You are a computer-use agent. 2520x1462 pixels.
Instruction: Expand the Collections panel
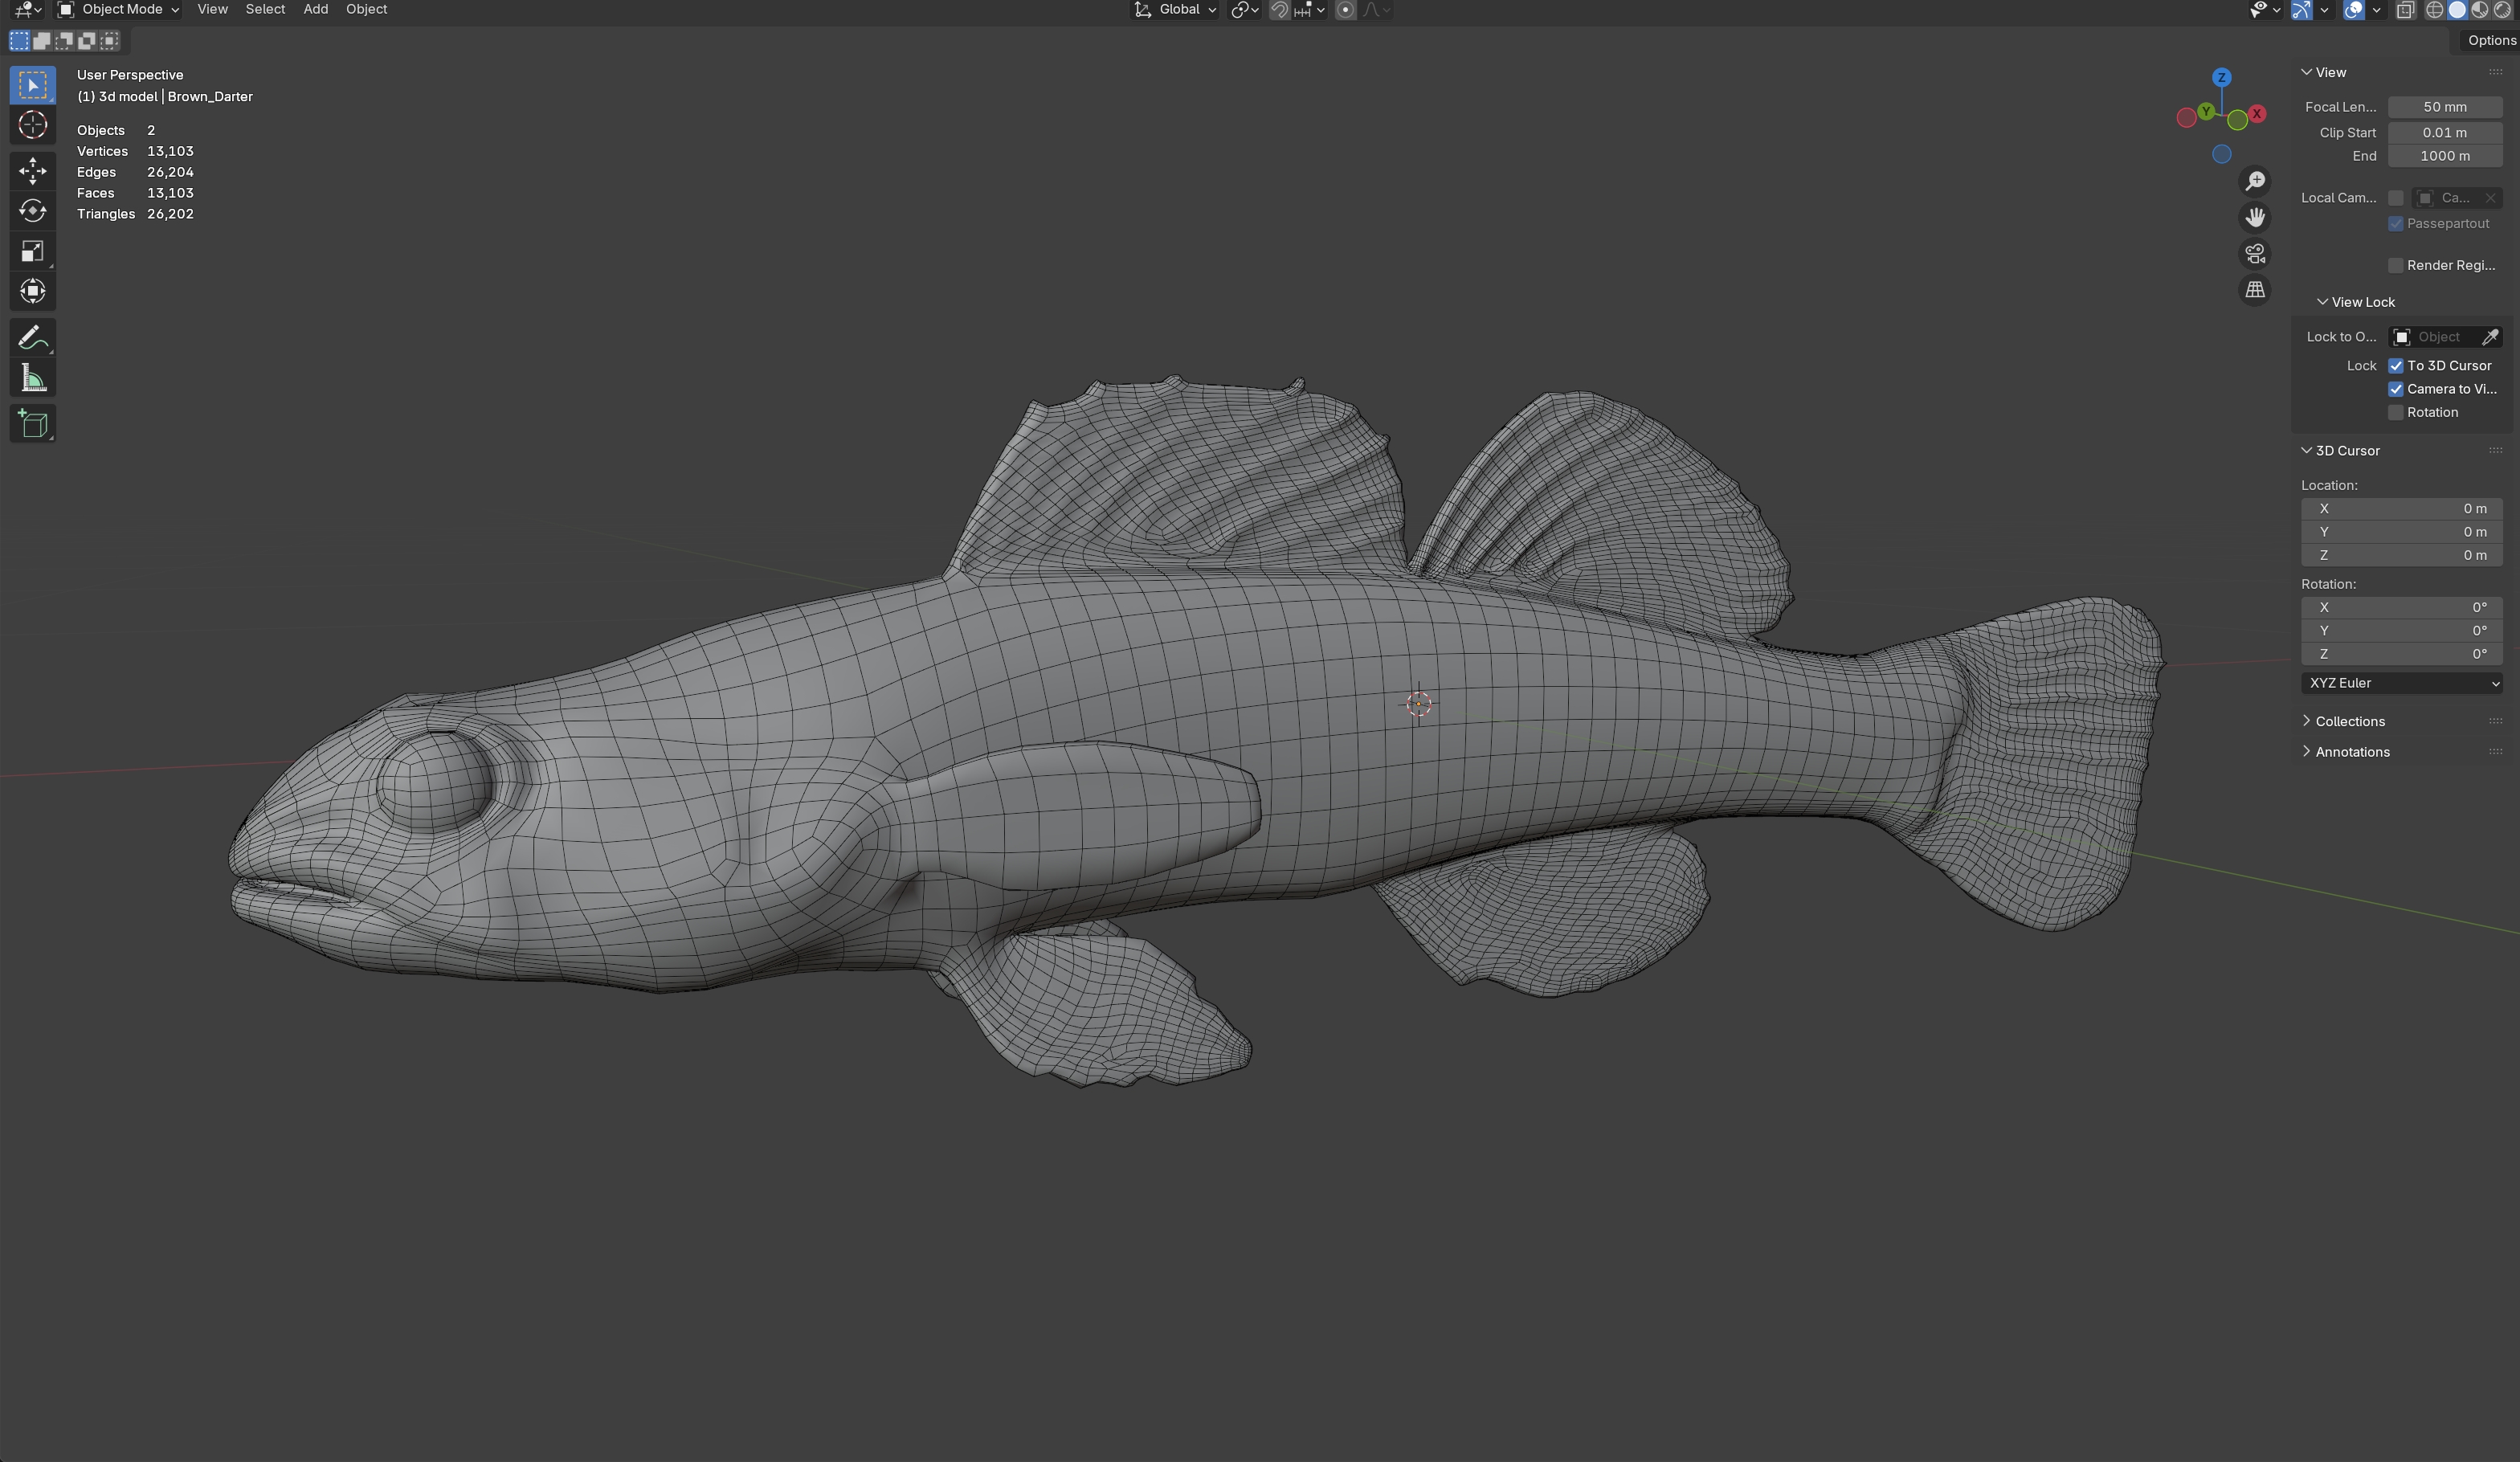tap(2349, 721)
